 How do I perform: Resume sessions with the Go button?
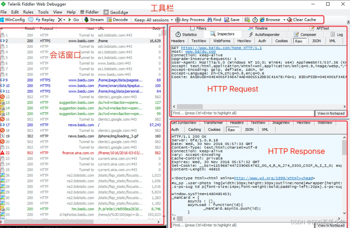tap(74, 20)
